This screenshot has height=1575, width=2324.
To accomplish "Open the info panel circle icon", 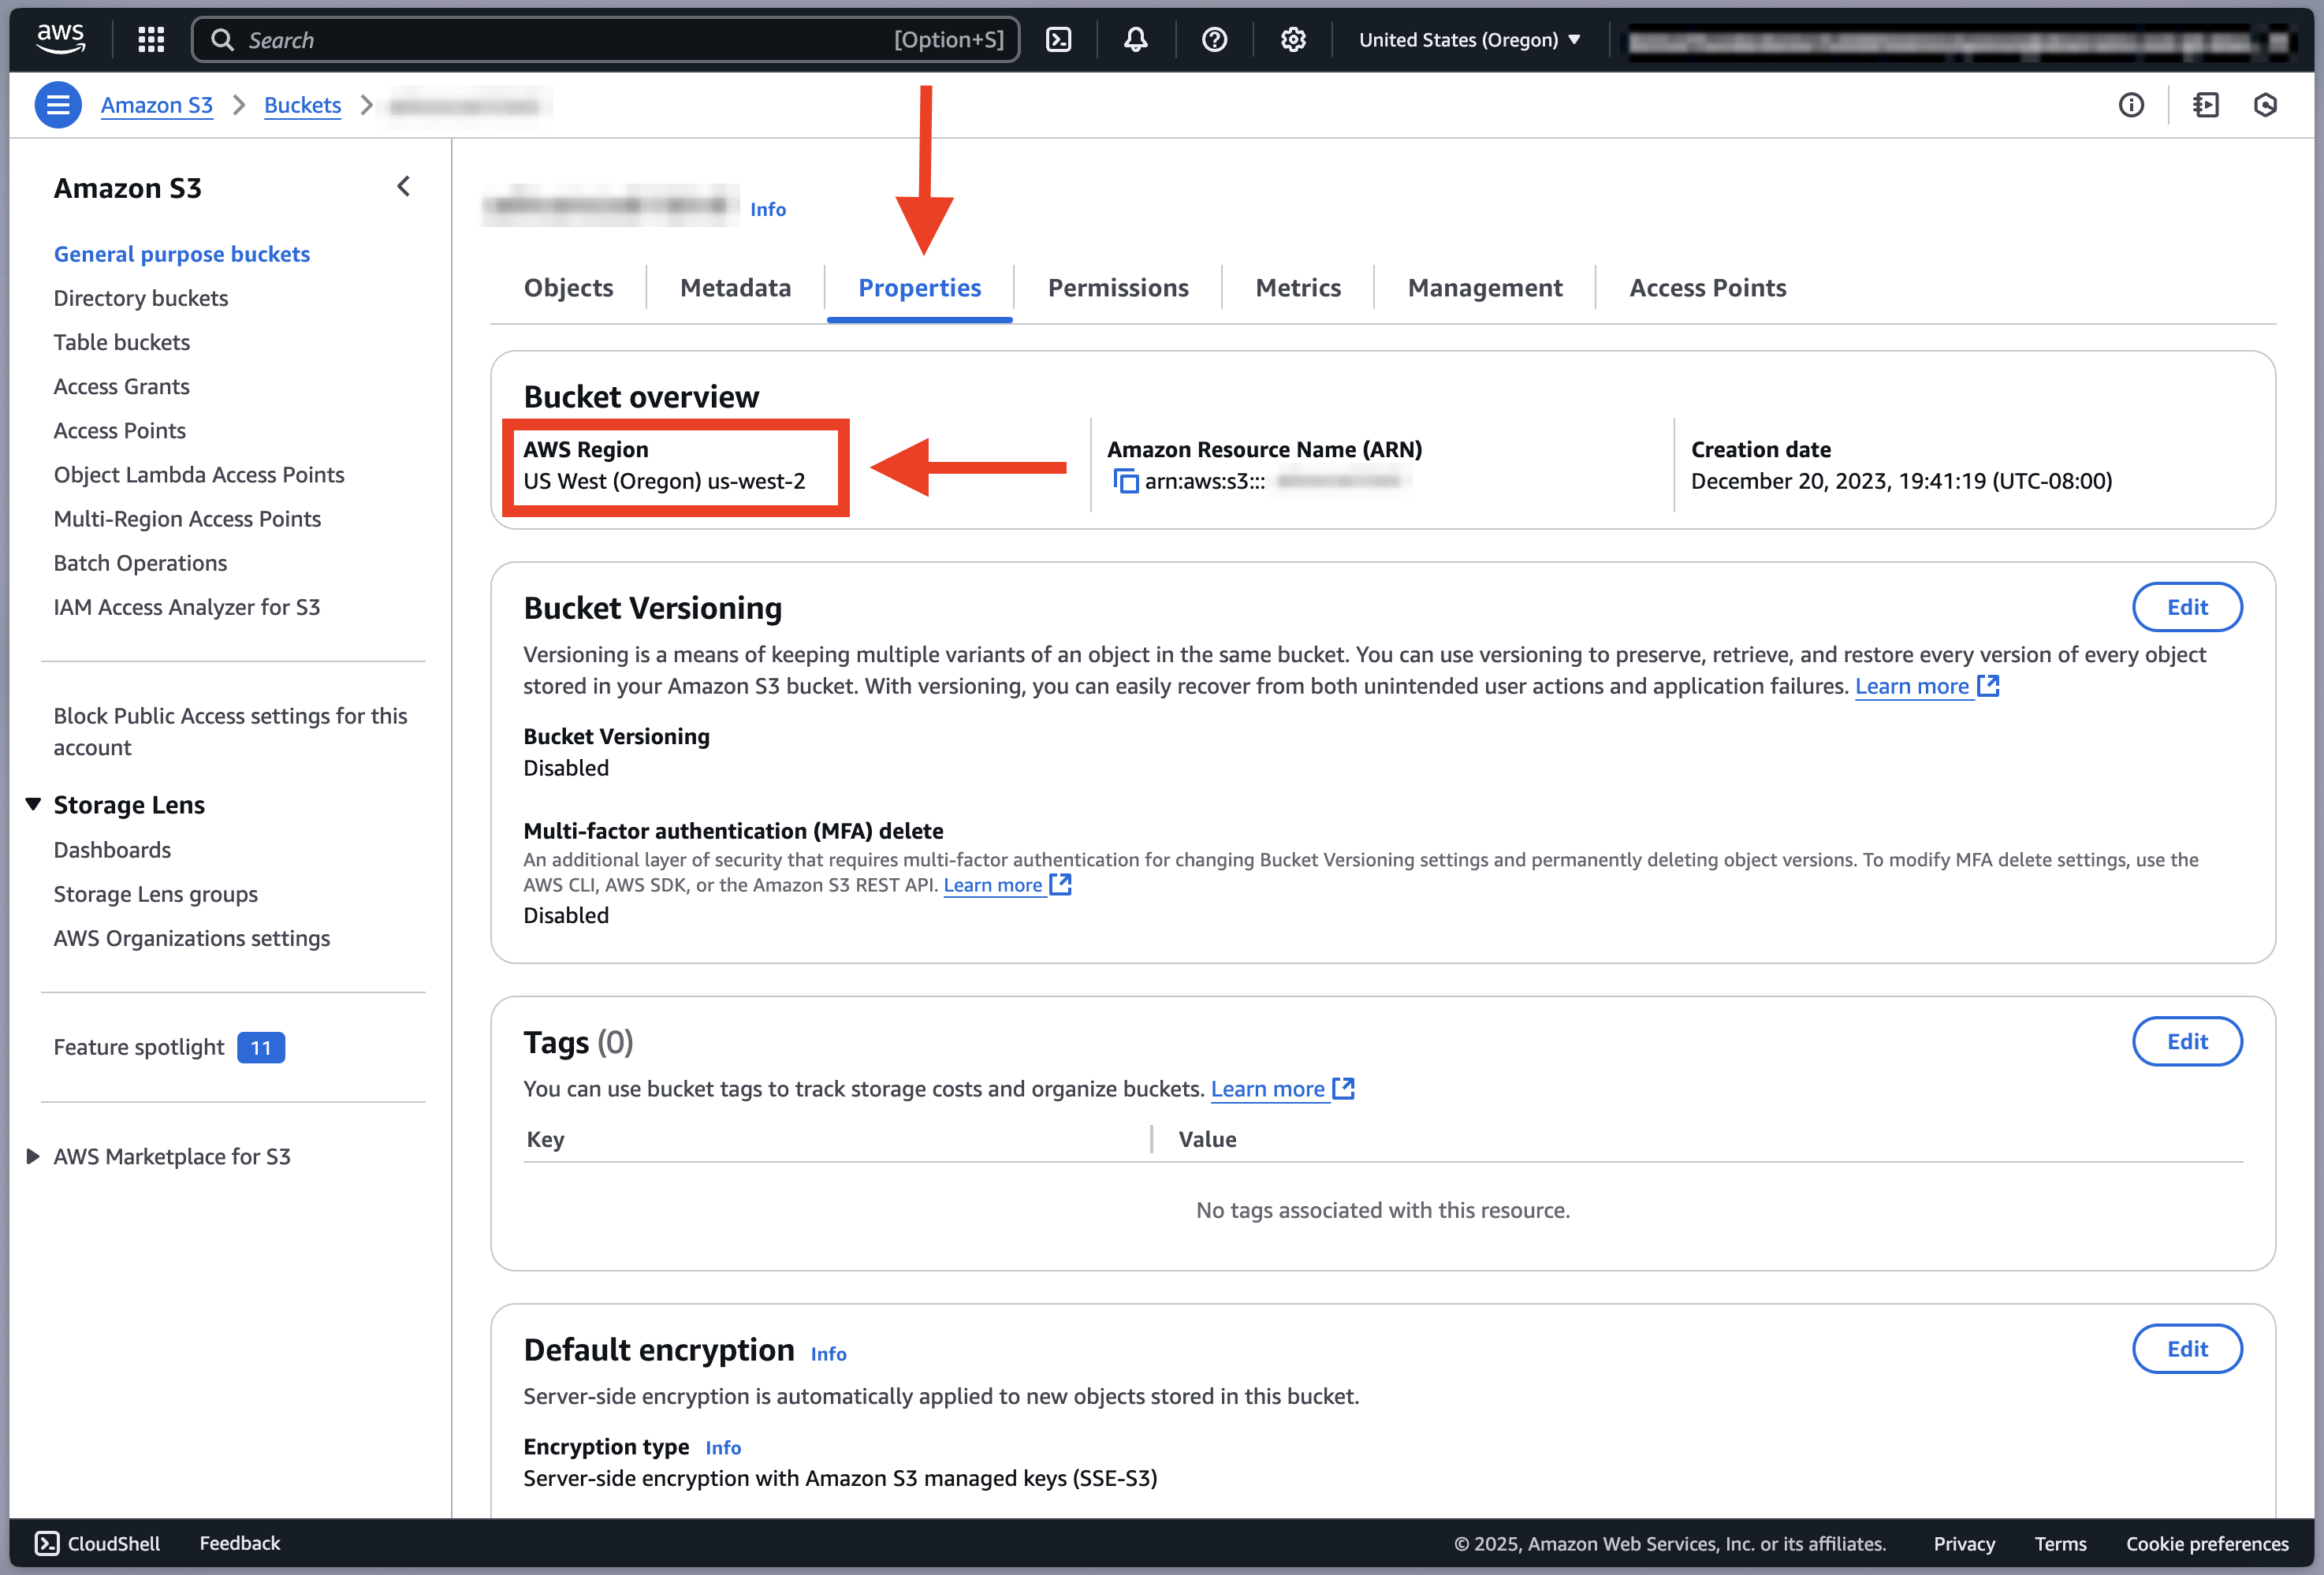I will [2131, 105].
